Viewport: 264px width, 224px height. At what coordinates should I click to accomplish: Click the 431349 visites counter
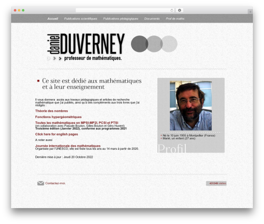[x=216, y=183]
